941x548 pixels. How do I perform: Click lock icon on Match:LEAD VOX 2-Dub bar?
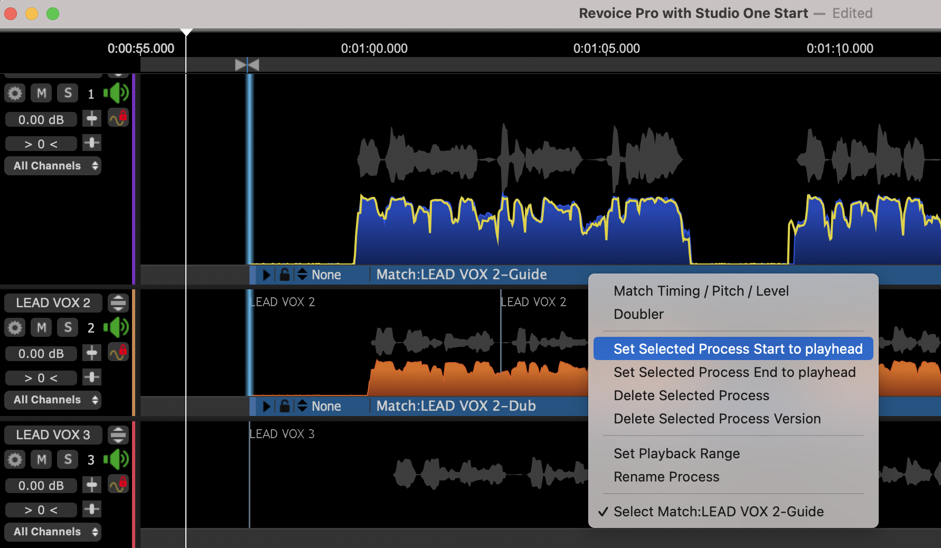285,406
